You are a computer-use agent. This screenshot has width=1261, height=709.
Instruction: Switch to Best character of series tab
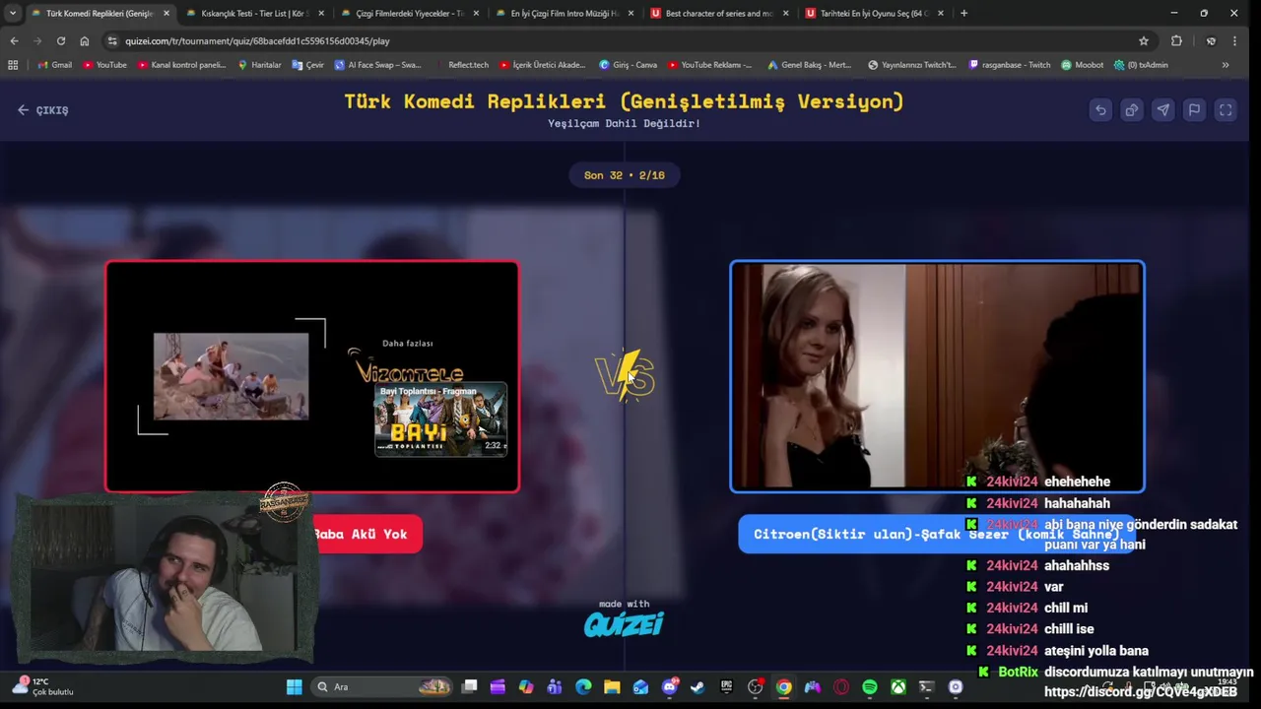[718, 13]
